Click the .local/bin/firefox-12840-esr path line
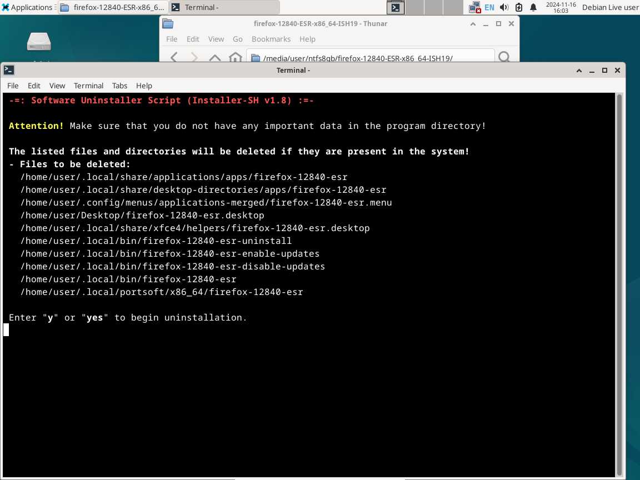The height and width of the screenshot is (480, 640). tap(128, 279)
